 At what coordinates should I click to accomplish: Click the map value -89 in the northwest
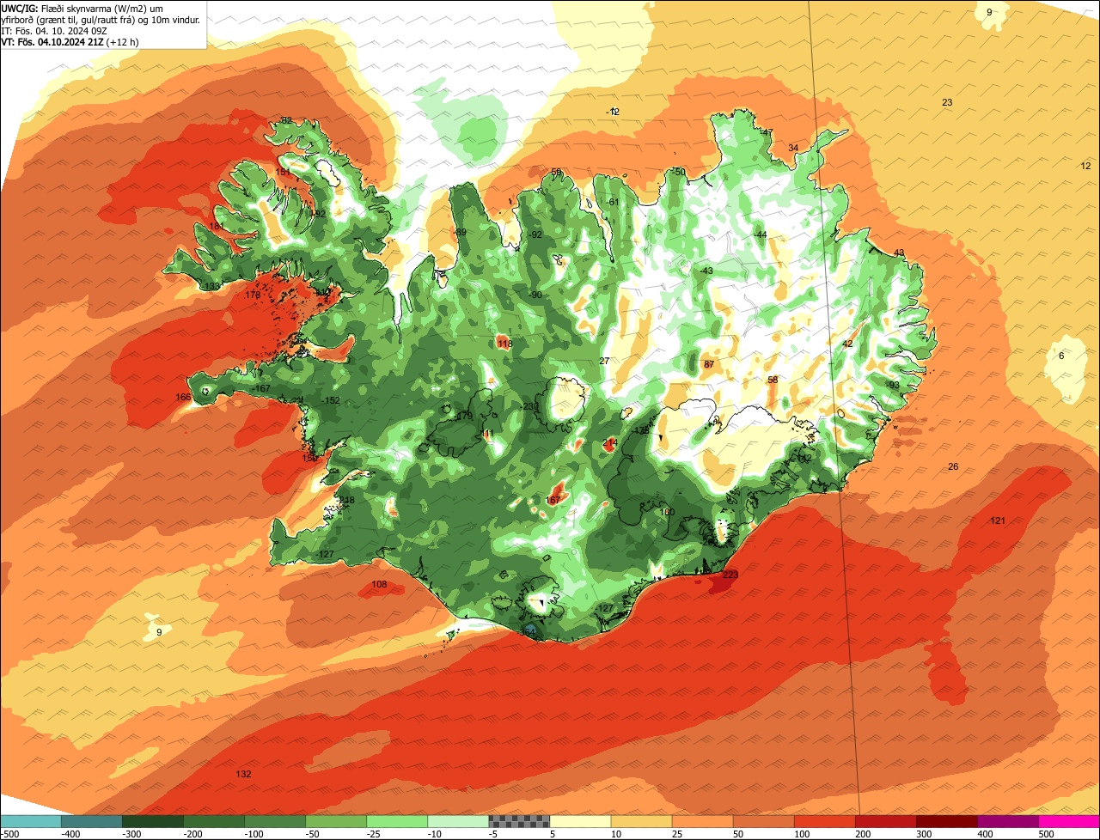461,233
